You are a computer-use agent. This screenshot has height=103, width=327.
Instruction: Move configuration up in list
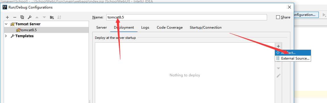click(37, 18)
